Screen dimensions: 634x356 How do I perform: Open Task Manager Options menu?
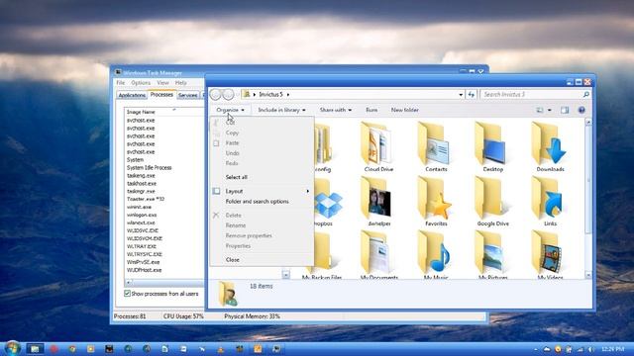click(x=141, y=83)
